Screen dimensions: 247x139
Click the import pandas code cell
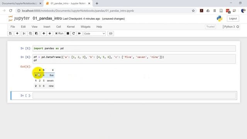coord(134,48)
